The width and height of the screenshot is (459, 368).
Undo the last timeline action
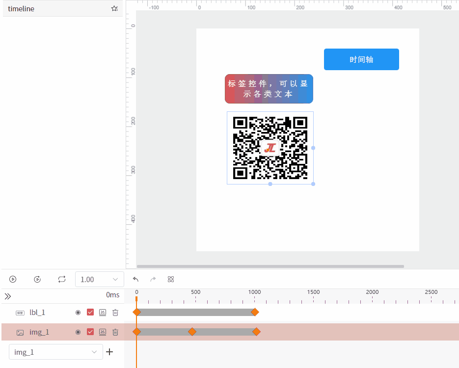pos(135,279)
